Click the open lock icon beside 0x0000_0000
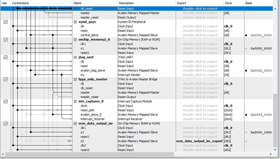Screen dimensions: 280x159 (246, 48)
